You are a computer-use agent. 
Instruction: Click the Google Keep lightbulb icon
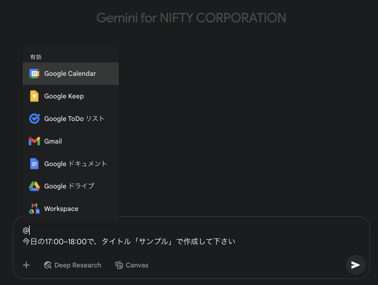point(34,96)
